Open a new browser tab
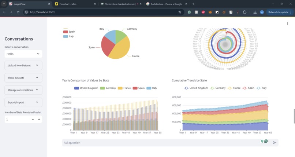Screen dimensions: 295x157 pos(193,4)
